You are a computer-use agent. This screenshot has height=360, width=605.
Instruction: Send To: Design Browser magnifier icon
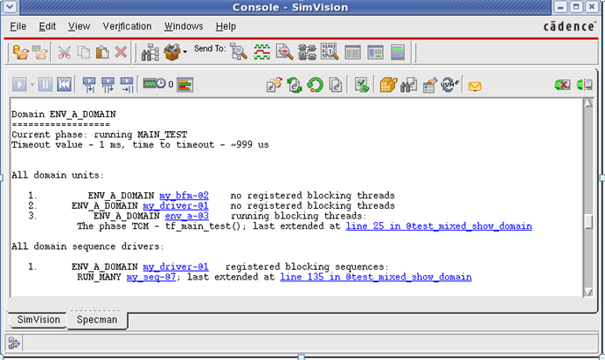[239, 52]
